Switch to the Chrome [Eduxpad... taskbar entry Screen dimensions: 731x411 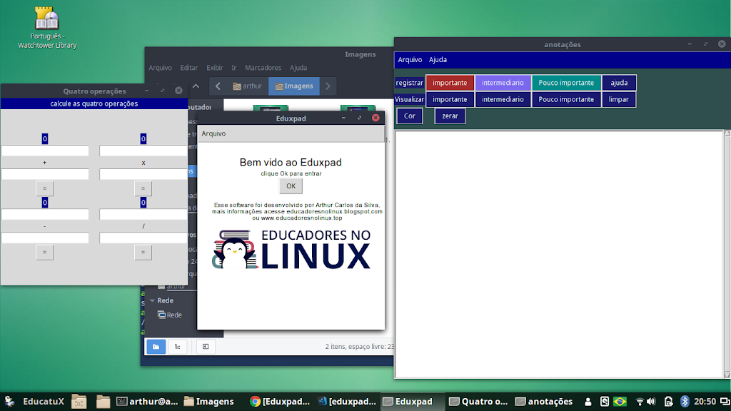(x=280, y=401)
